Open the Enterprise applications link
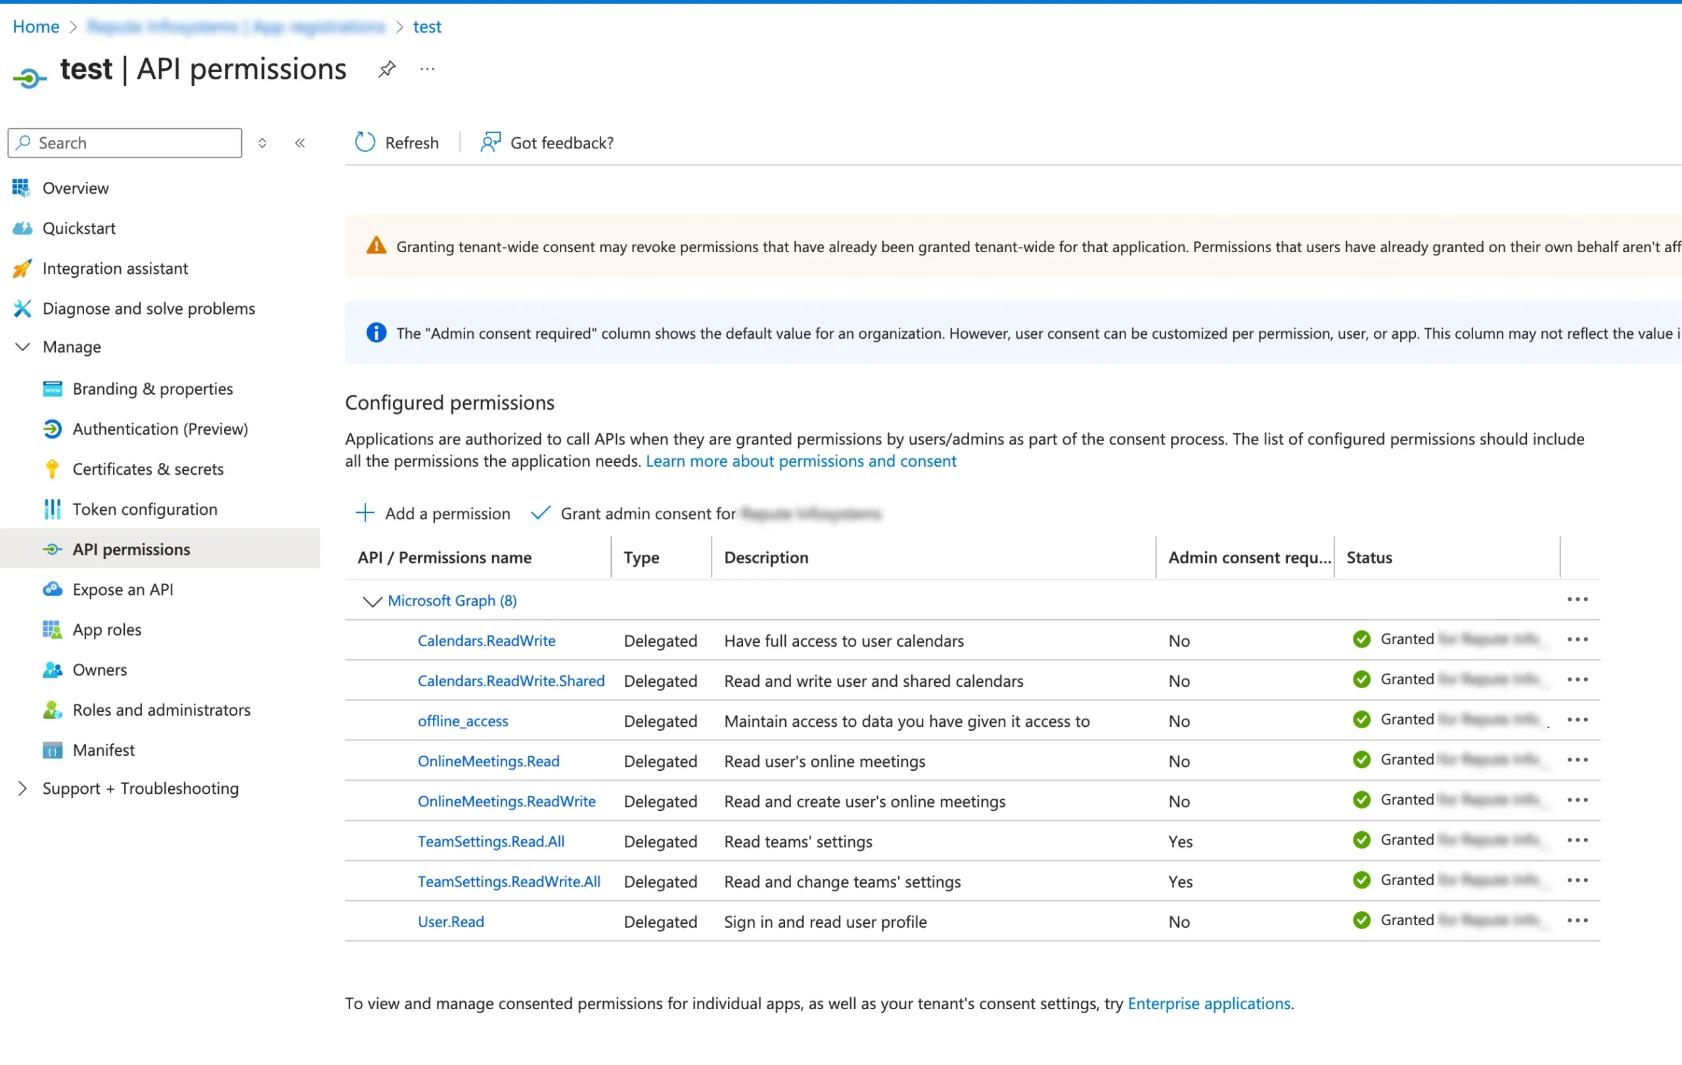The height and width of the screenshot is (1065, 1682). 1208,1003
